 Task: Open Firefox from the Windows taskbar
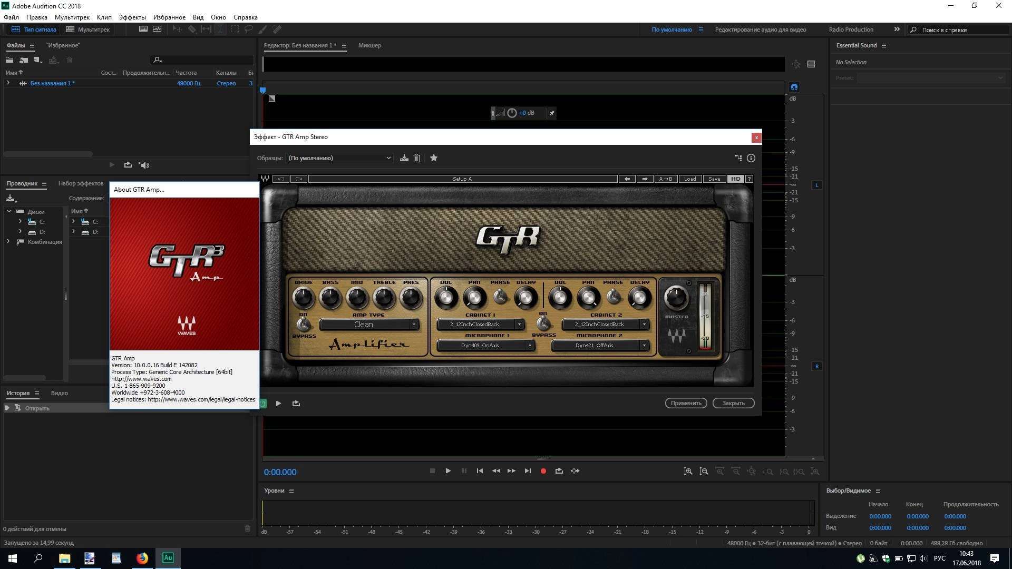(142, 558)
